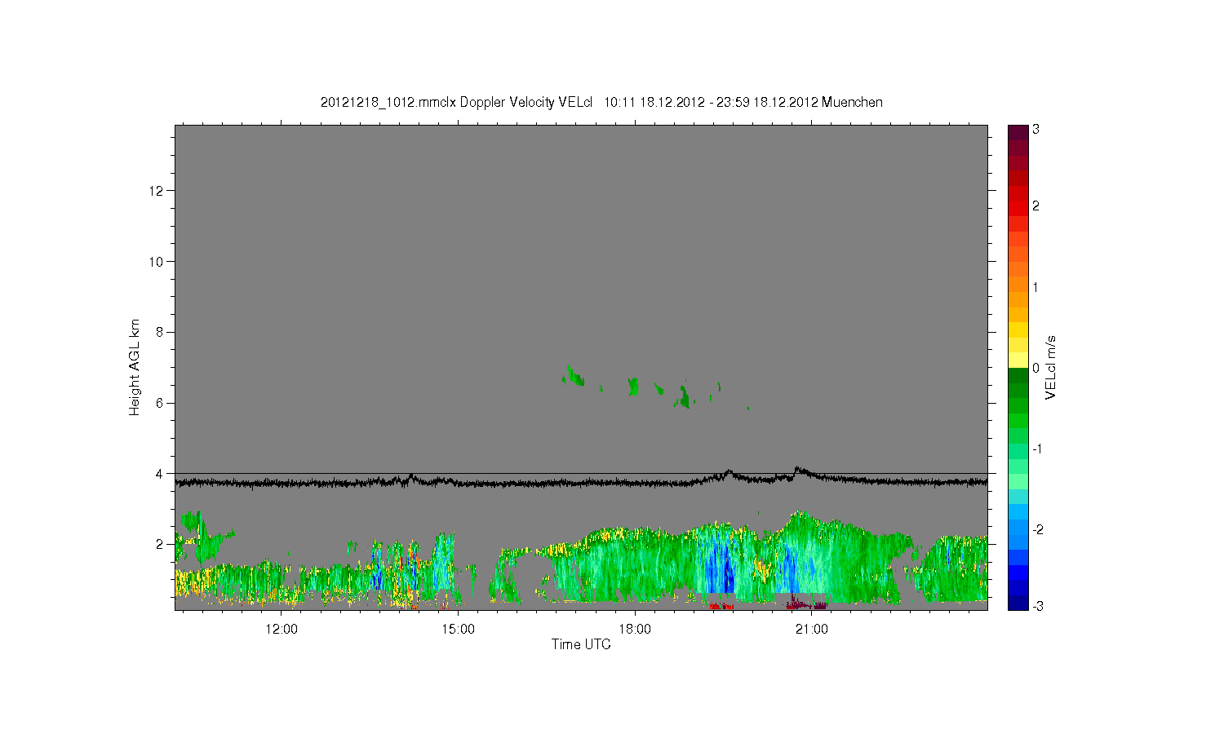The height and width of the screenshot is (734, 1224).
Task: Click colorbar tick label 0
Action: [x=1036, y=369]
